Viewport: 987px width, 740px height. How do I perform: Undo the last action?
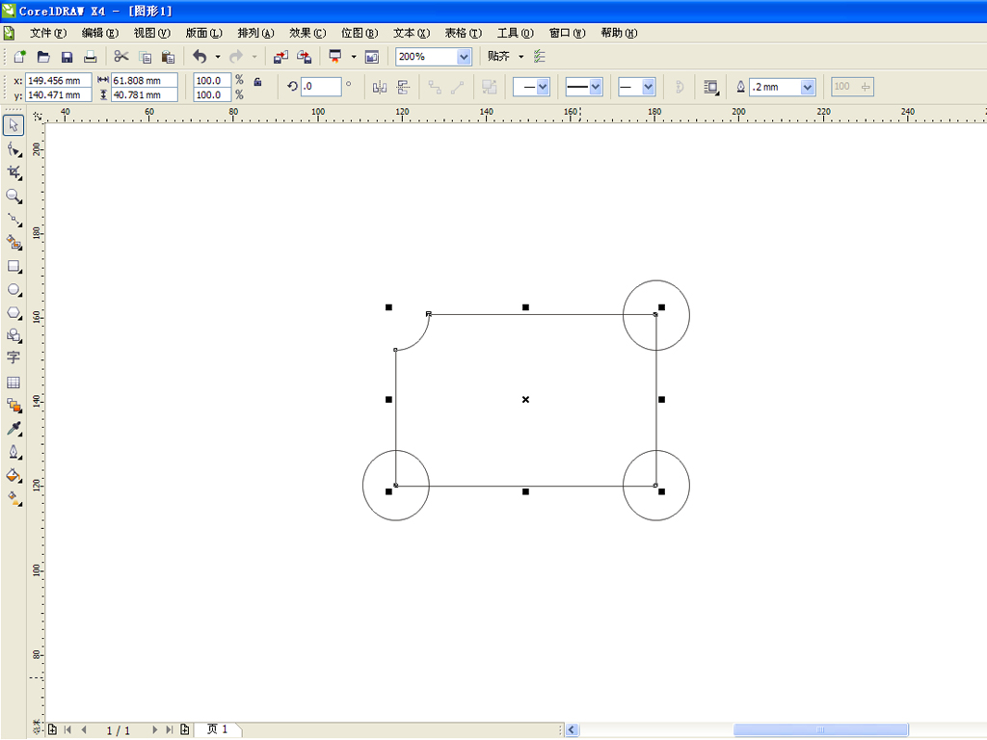[200, 57]
